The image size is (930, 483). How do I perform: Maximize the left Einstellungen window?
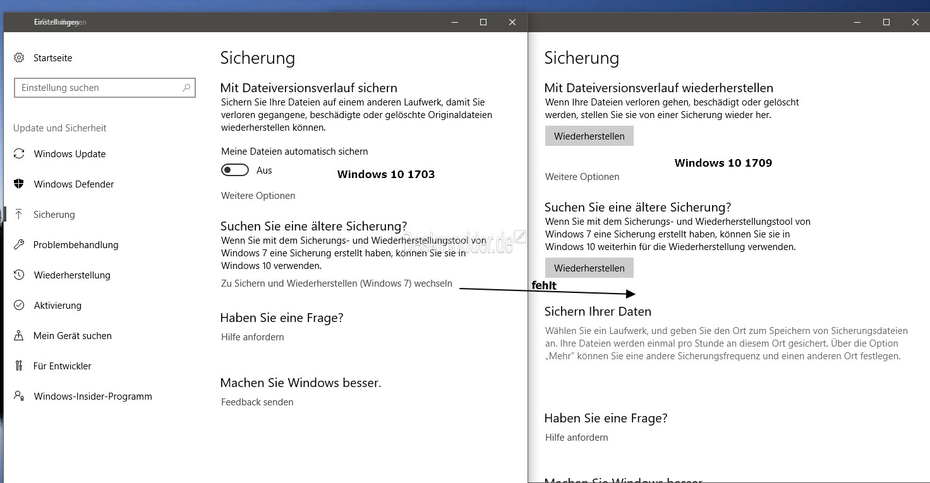483,22
